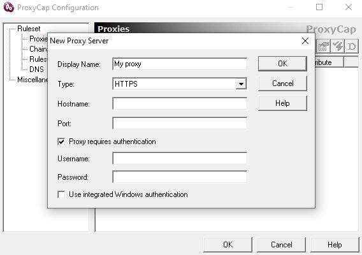Click the ProxyCap app icon in title bar
This screenshot has height=255, width=362.
9,7
